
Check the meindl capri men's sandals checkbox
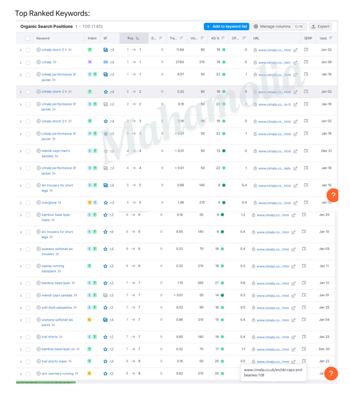pos(28,151)
